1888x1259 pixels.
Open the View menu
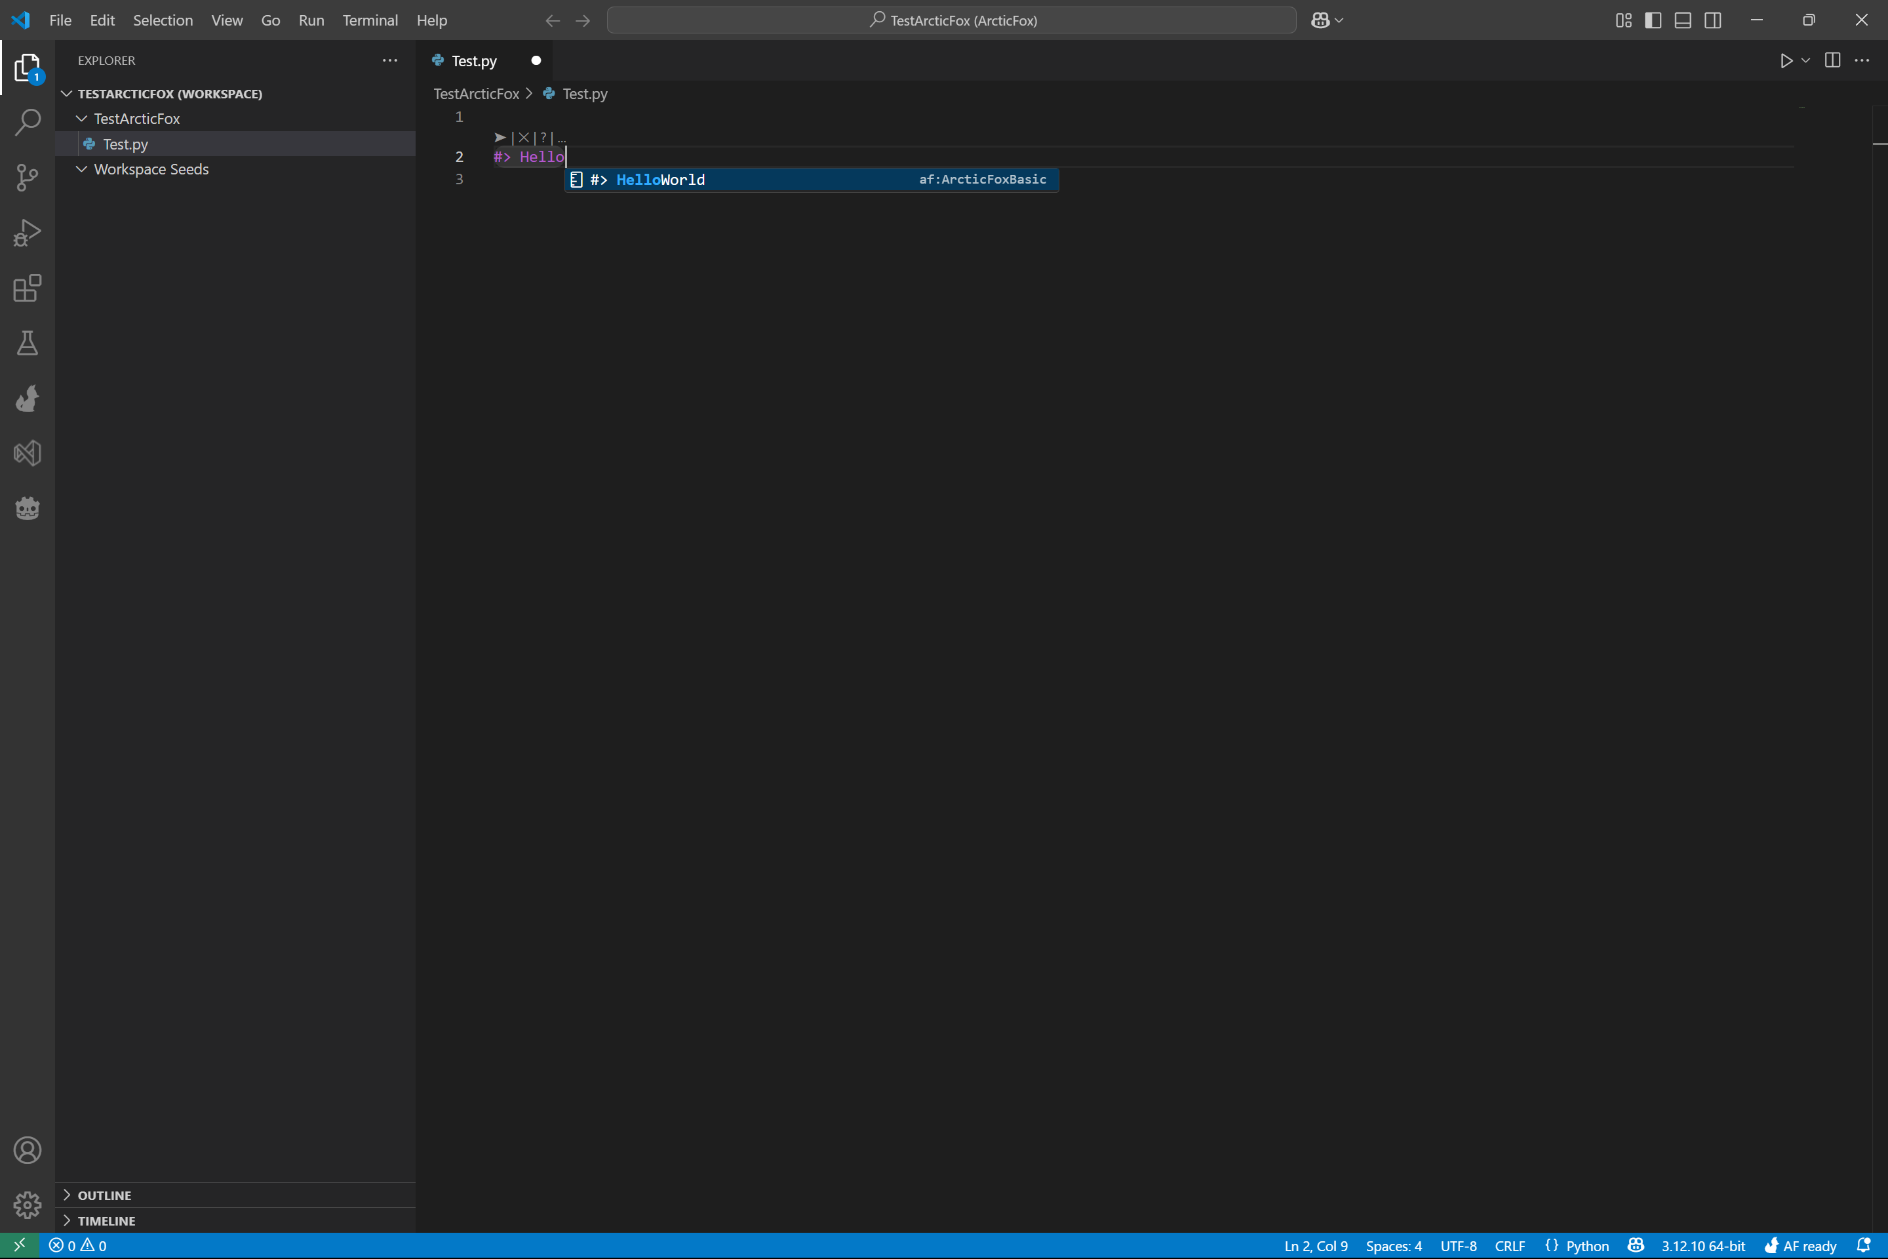tap(227, 21)
